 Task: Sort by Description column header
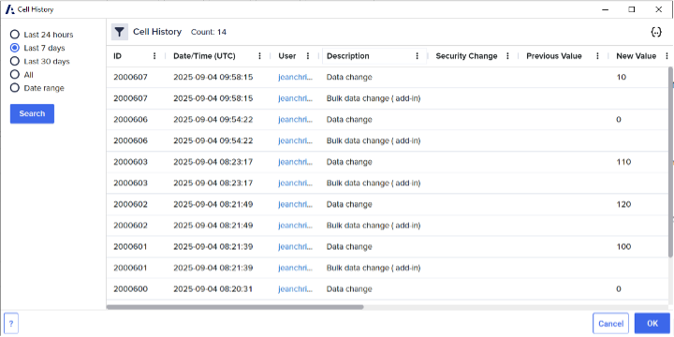pos(347,56)
